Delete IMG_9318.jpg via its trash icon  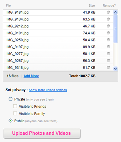pyautogui.click(x=108, y=67)
